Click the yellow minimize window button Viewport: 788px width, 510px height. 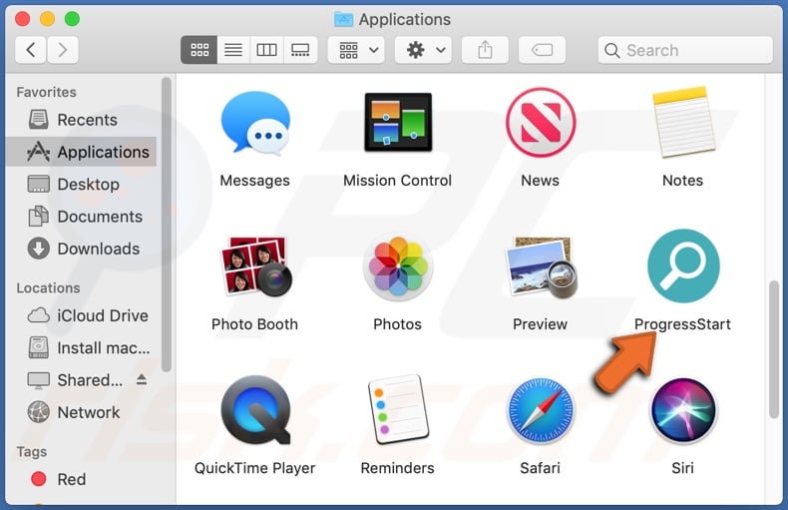(47, 19)
